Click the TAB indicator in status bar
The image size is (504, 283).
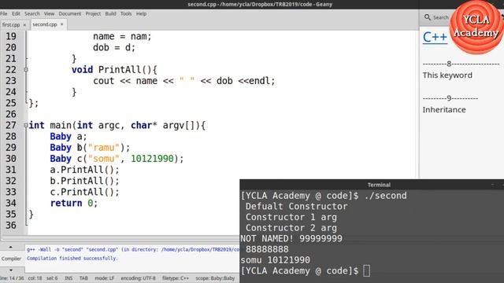pyautogui.click(x=83, y=278)
